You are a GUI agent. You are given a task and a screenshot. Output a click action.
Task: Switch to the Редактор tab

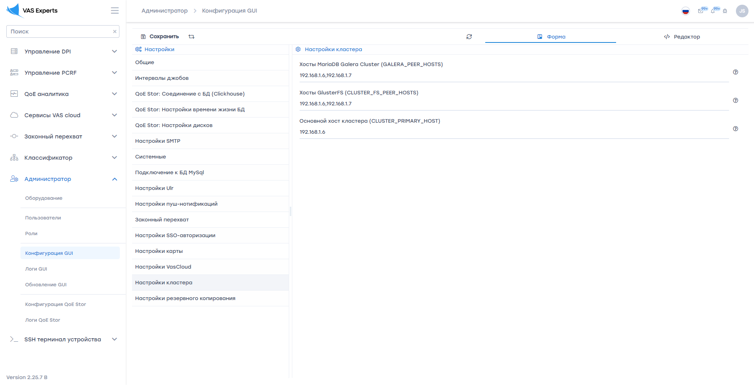pos(682,37)
